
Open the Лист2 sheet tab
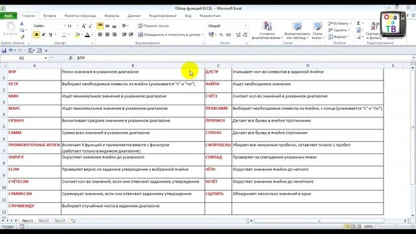coord(44,220)
